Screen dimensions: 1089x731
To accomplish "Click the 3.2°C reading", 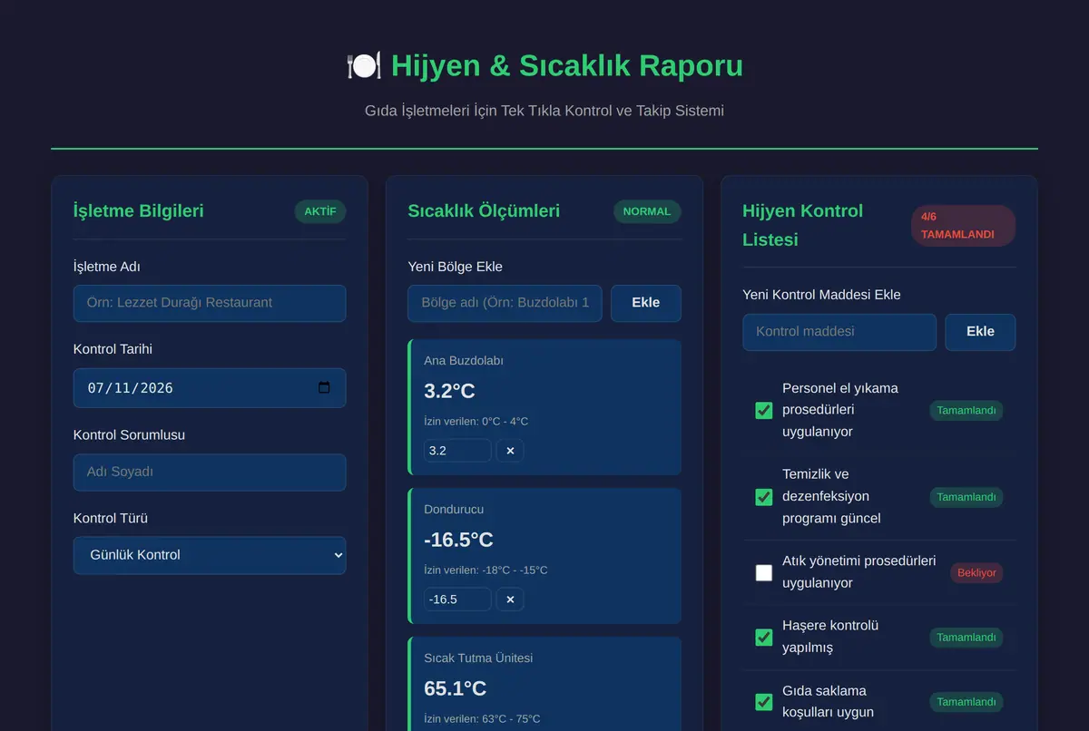I will (x=449, y=391).
